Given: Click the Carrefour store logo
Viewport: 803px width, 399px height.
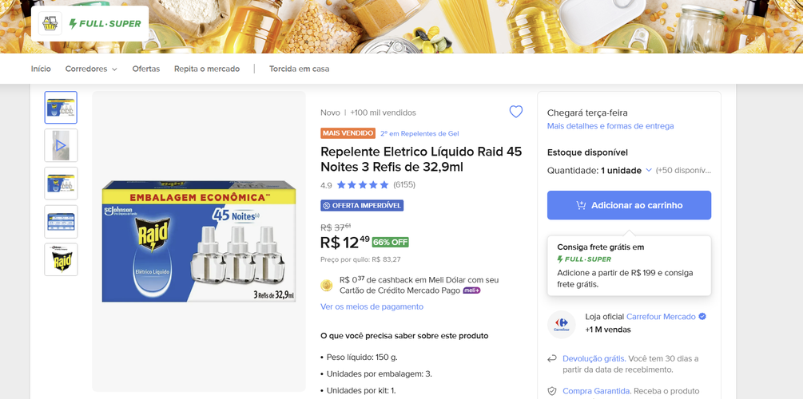Looking at the screenshot, I should (x=561, y=325).
